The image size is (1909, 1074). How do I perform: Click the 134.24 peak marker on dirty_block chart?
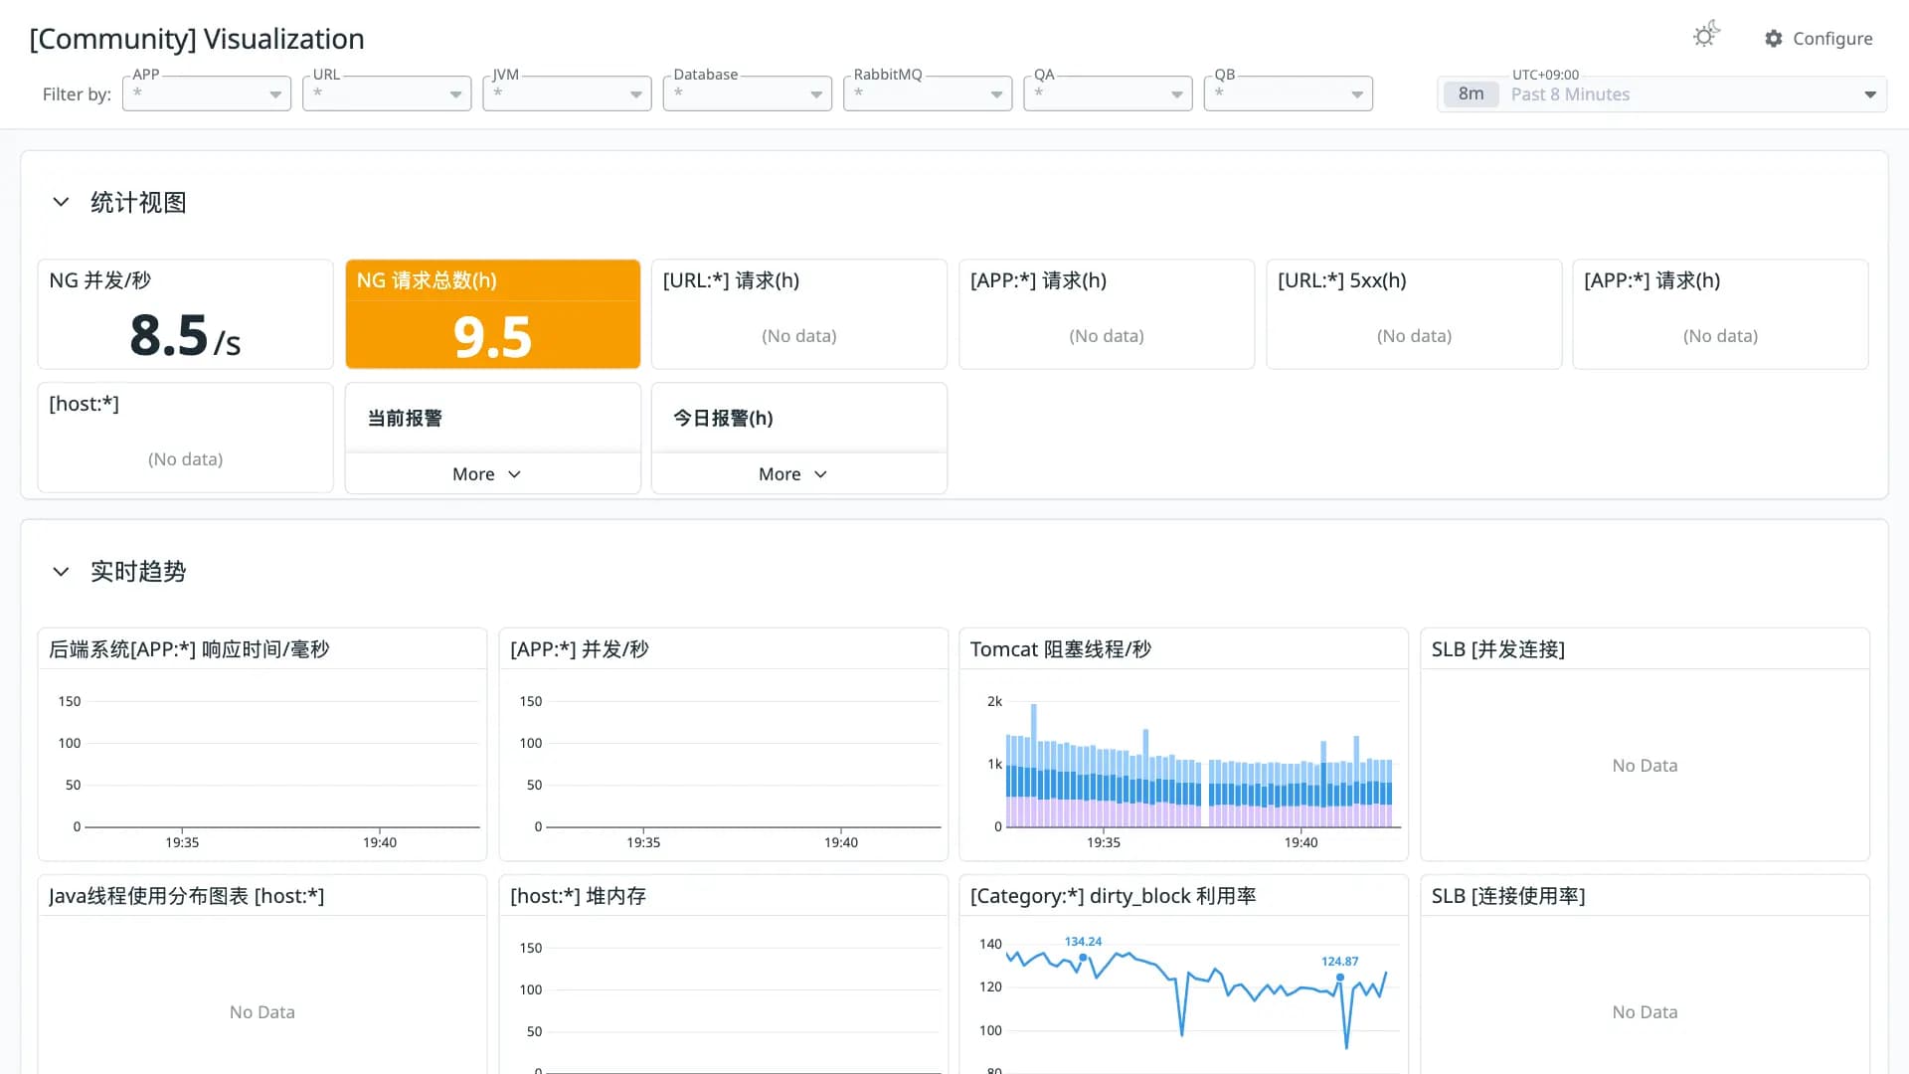(x=1083, y=958)
